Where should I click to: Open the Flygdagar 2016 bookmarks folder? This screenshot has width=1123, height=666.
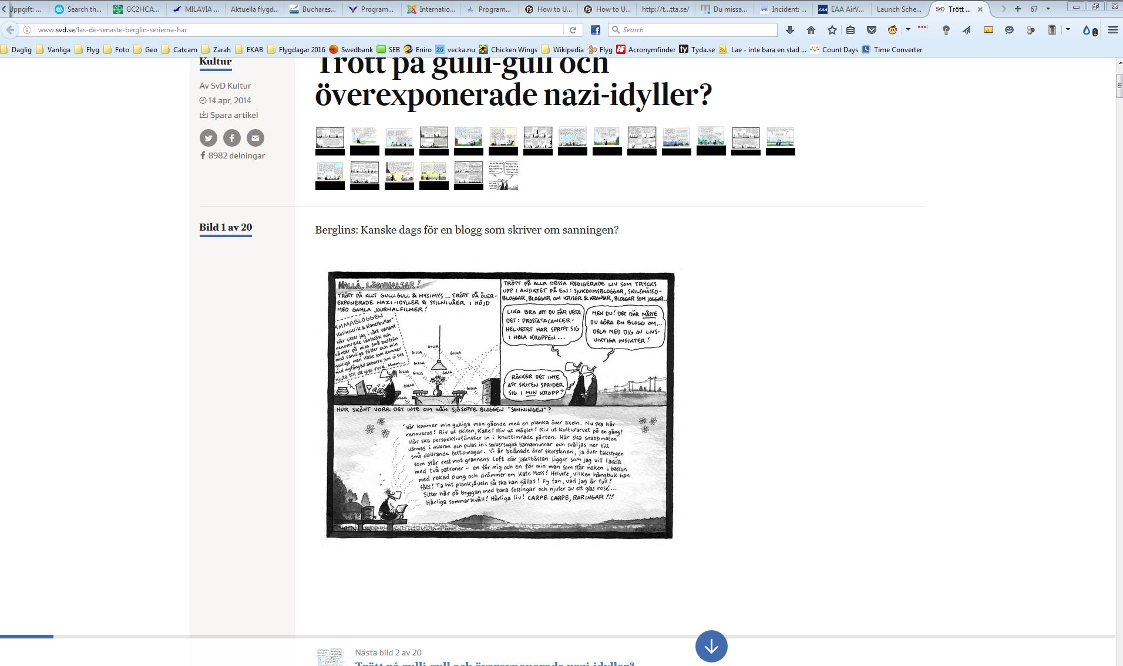click(296, 50)
